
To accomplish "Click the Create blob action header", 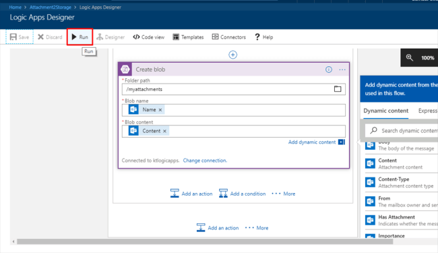I will 234,69.
